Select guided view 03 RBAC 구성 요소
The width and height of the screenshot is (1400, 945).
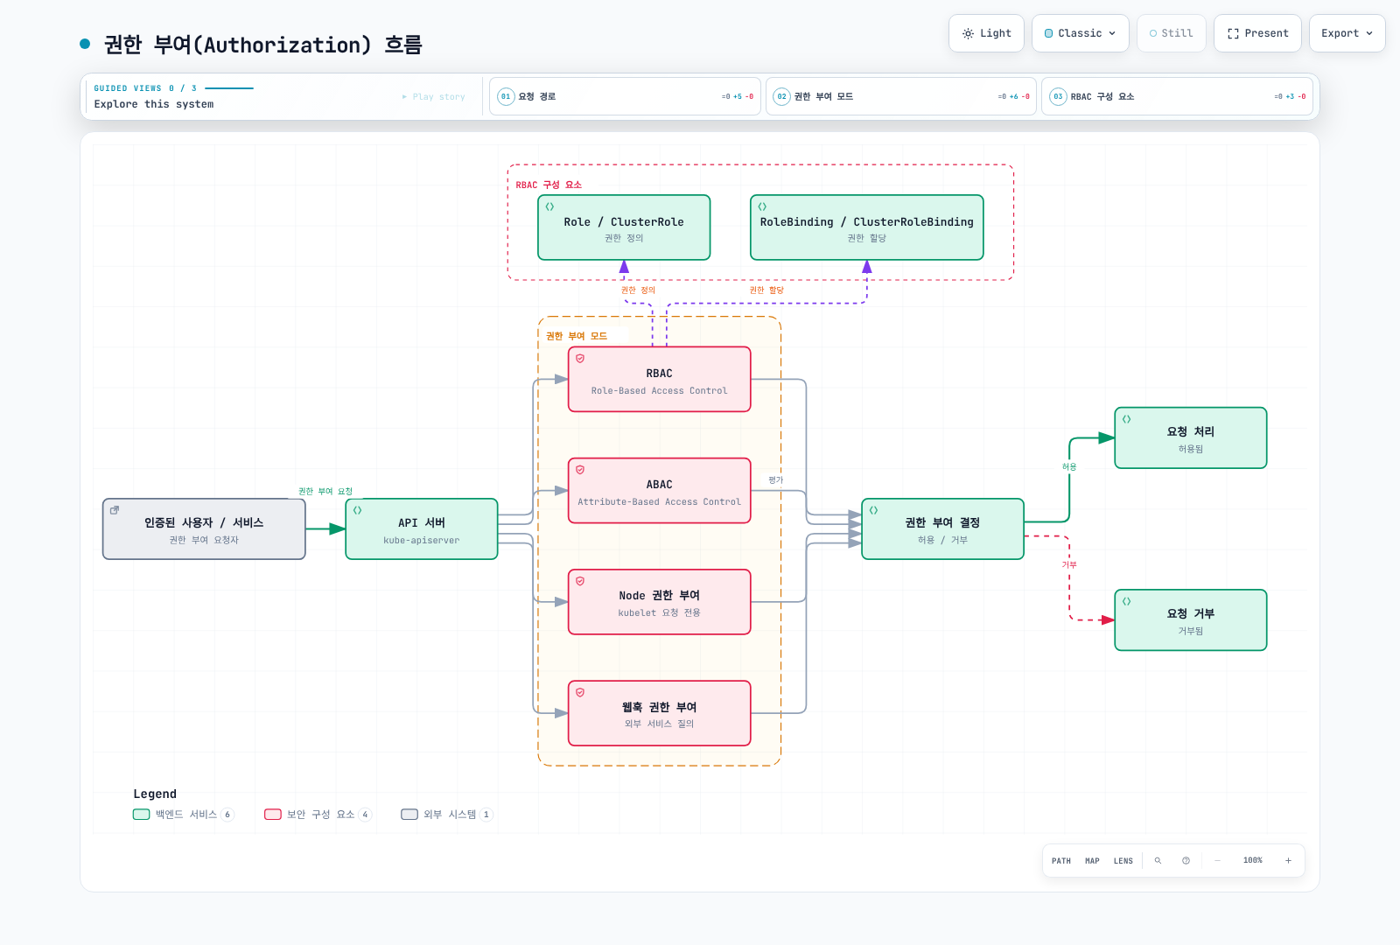pyautogui.click(x=1178, y=96)
